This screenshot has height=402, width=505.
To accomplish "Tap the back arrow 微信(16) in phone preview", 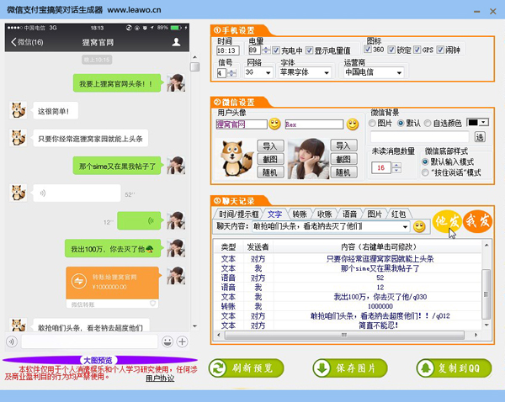I will (27, 42).
